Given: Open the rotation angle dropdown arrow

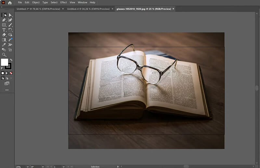Looking at the screenshot, I should pyautogui.click(x=43, y=167).
